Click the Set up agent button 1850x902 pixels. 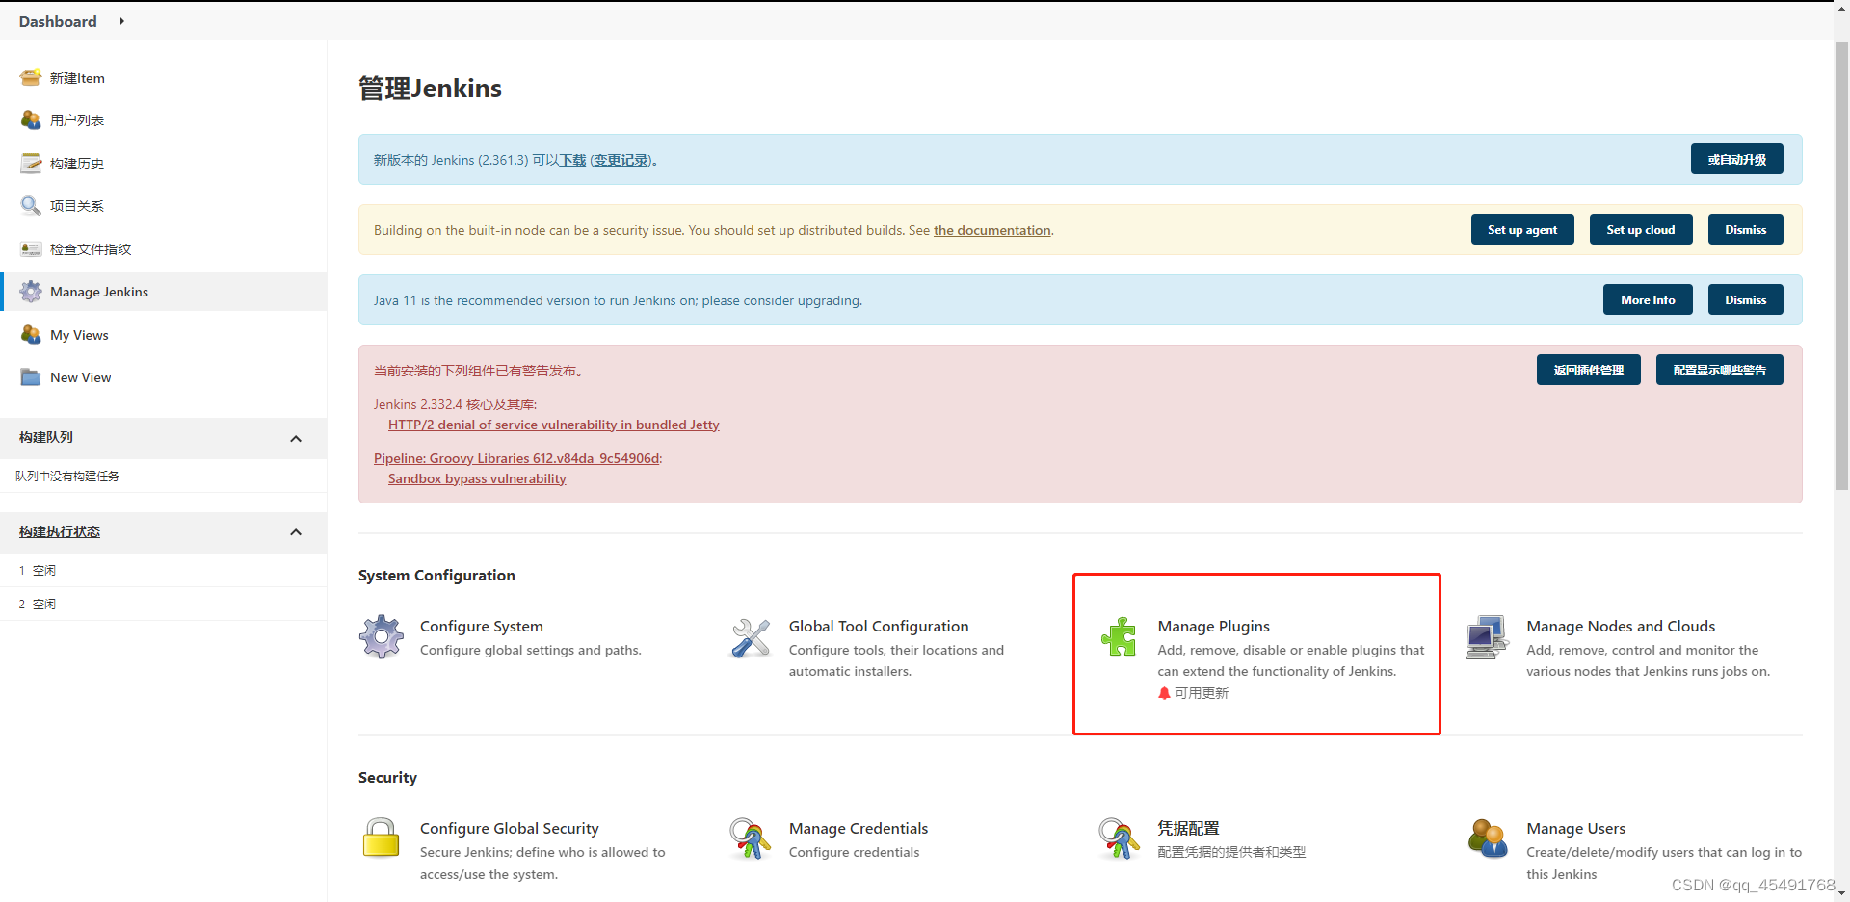tap(1522, 230)
